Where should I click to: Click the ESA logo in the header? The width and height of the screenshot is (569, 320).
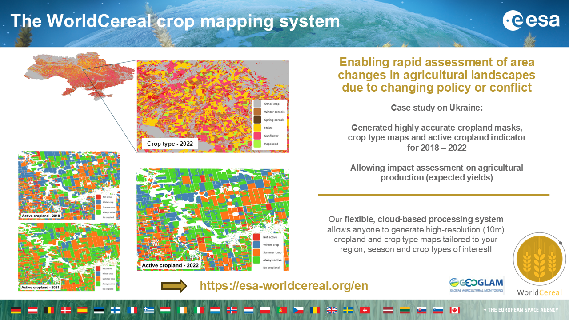click(x=531, y=20)
